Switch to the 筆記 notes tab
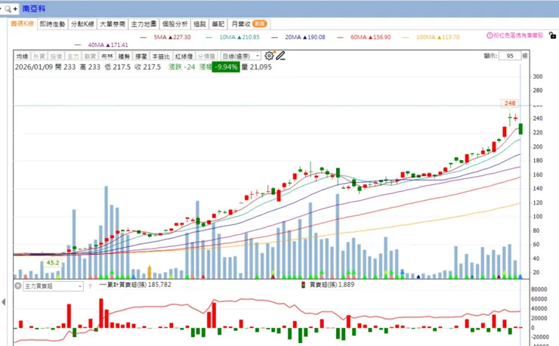The height and width of the screenshot is (346, 559). 218,24
